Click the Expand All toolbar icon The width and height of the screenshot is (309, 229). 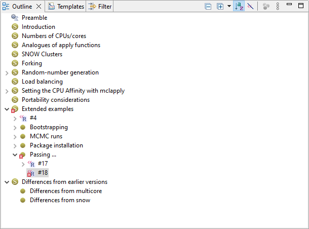(x=220, y=7)
